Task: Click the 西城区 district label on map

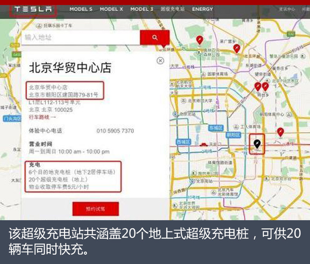Action: [x=183, y=142]
